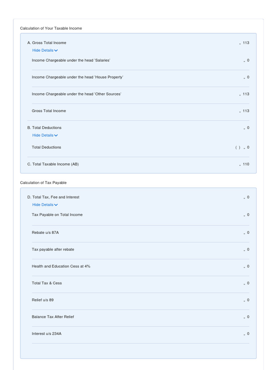Viewport: 277px width, 370px height.
Task: Select 'Health and Education Cess at 4%' label
Action: click(x=61, y=266)
